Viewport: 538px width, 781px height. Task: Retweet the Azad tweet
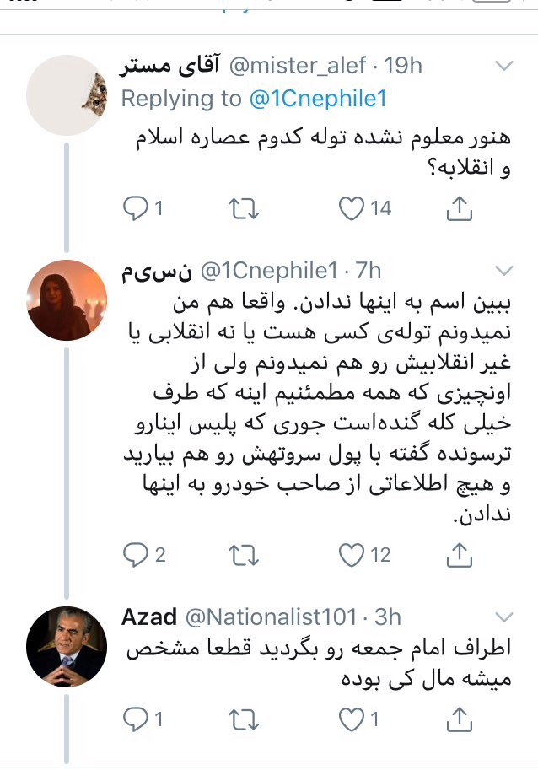243,719
